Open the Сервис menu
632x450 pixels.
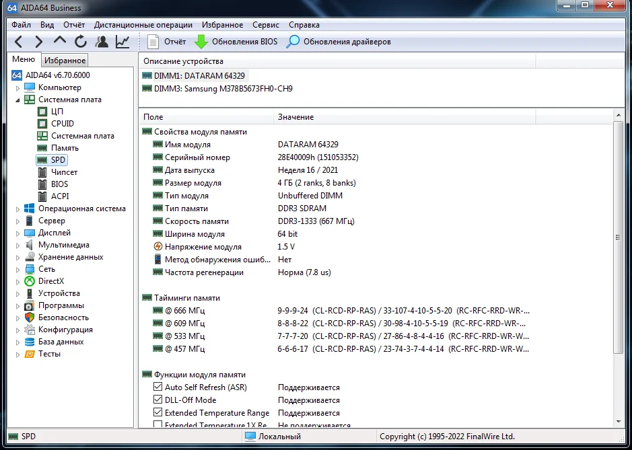[x=266, y=25]
